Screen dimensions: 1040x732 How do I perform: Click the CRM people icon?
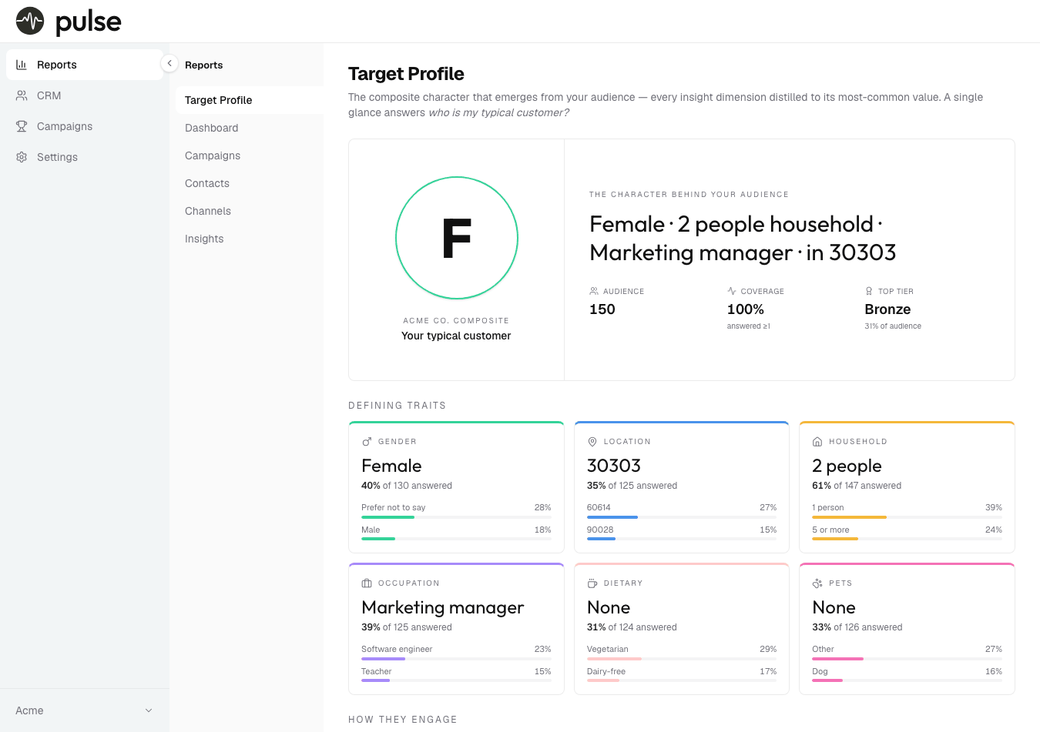(22, 95)
